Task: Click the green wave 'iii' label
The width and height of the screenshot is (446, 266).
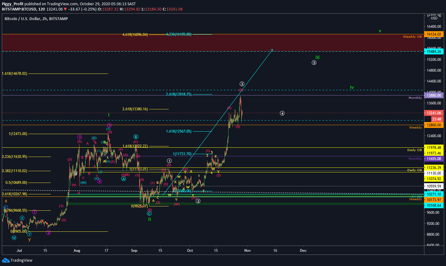Action: 317,57
